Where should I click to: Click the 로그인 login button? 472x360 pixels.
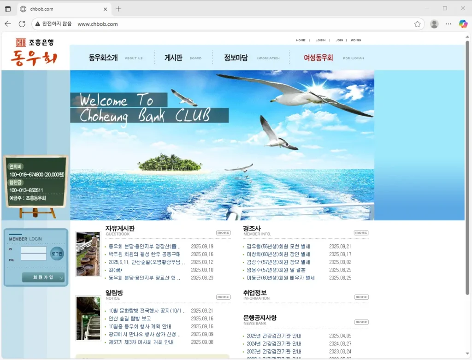click(x=56, y=254)
